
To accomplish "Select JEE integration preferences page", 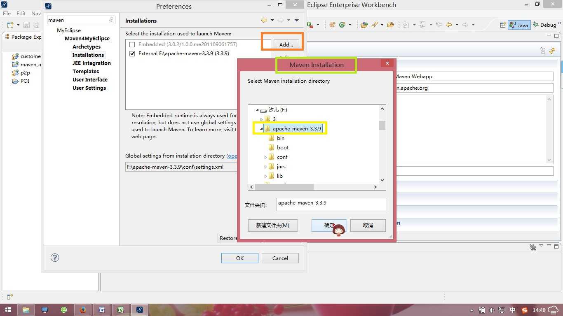I will pyautogui.click(x=91, y=63).
